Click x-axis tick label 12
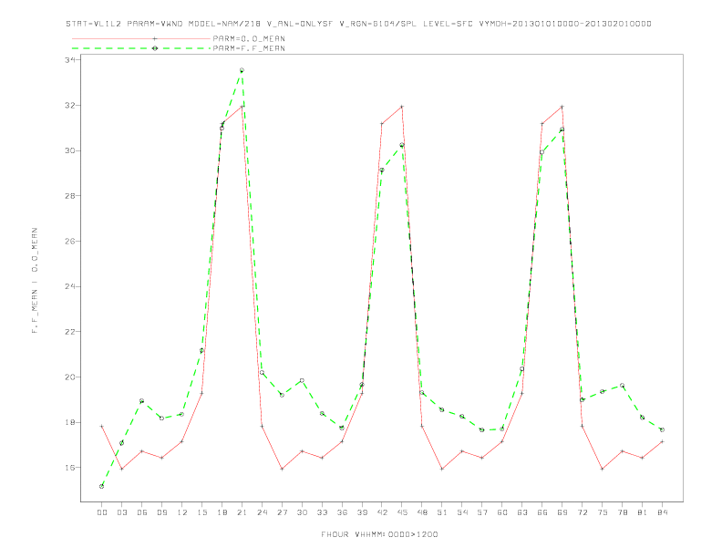 coord(182,512)
